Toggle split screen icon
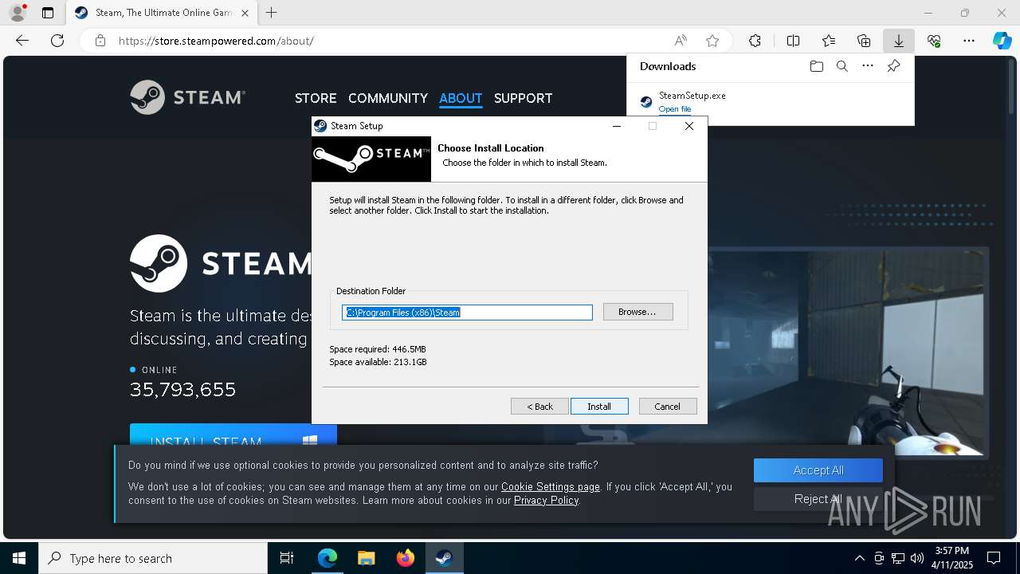1020x574 pixels. point(794,41)
